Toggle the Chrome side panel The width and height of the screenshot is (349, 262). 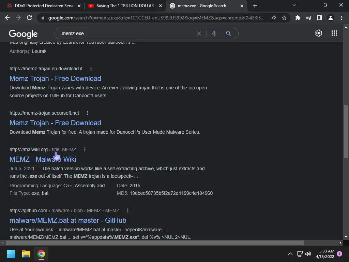pos(320,18)
